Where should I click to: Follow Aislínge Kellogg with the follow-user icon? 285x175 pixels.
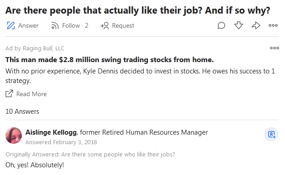point(271,134)
